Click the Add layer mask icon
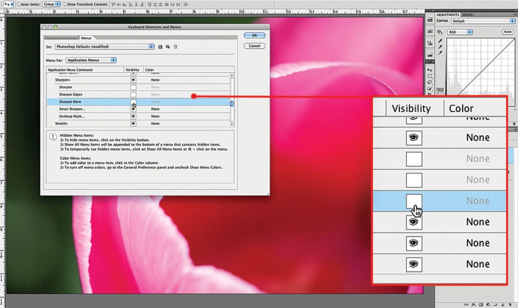Viewport: 518px width, 308px height. click(481, 304)
